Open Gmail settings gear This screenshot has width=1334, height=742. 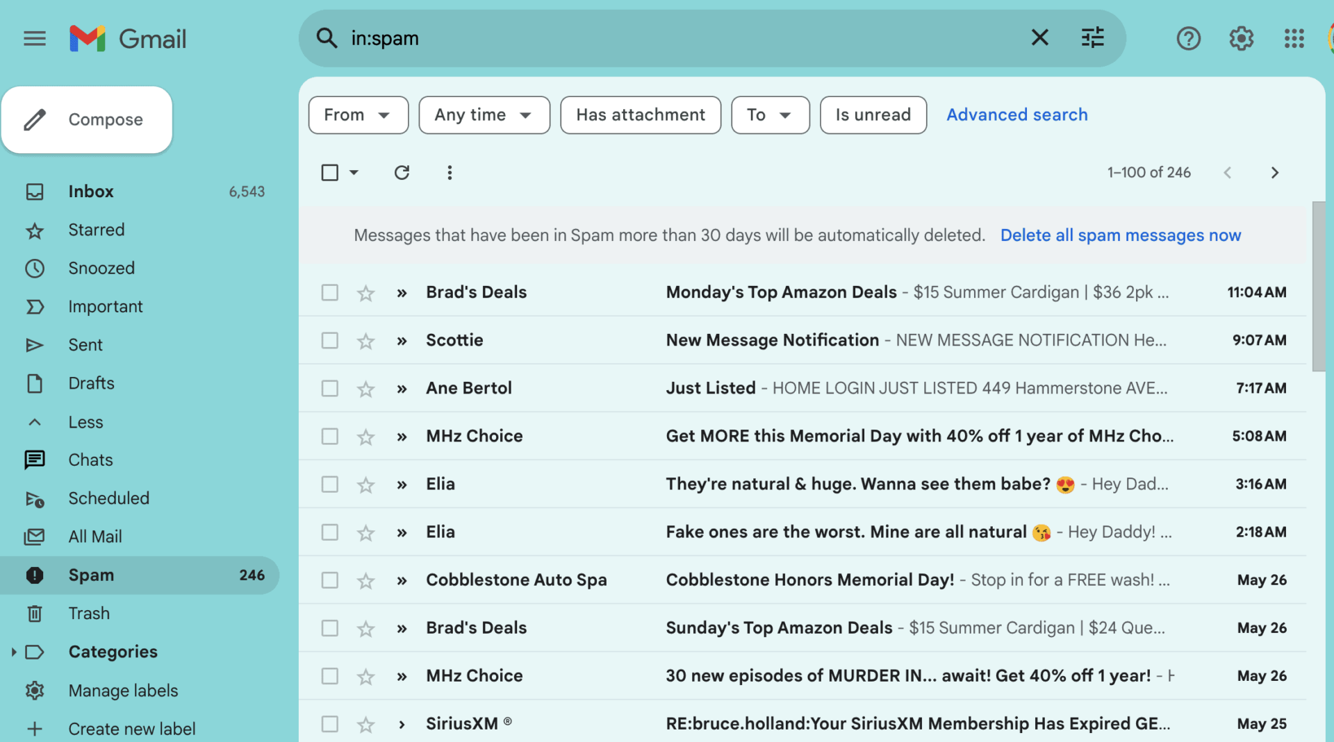[x=1241, y=39]
